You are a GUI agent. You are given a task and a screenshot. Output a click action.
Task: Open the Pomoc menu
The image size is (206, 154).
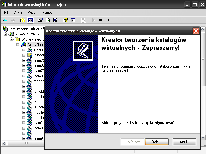point(47,12)
